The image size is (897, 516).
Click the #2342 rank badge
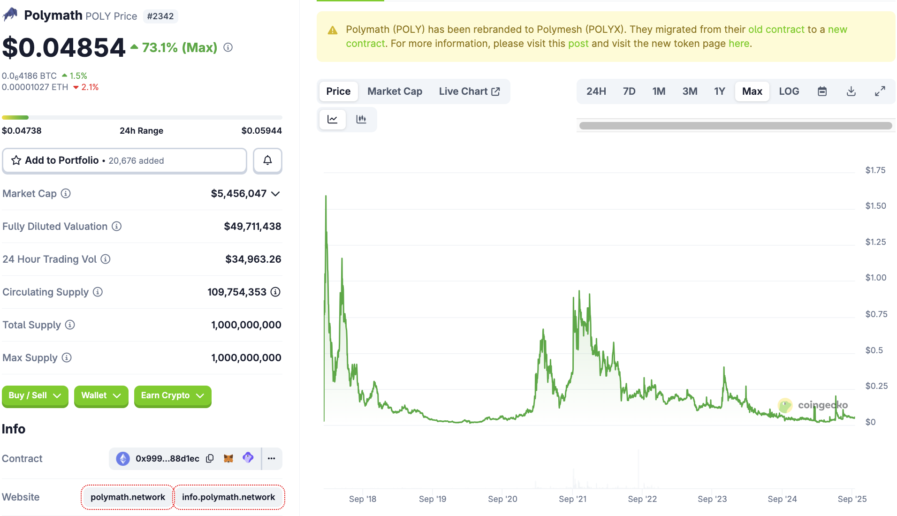(x=160, y=16)
